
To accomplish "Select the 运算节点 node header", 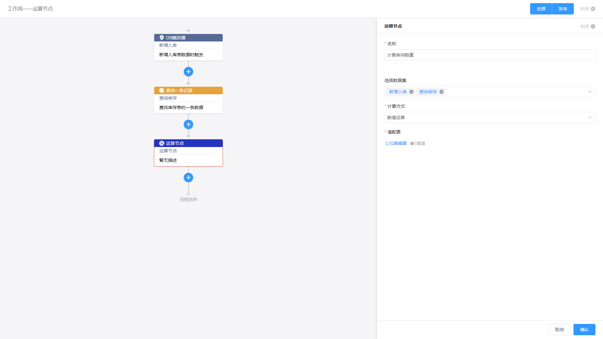I will pyautogui.click(x=188, y=143).
